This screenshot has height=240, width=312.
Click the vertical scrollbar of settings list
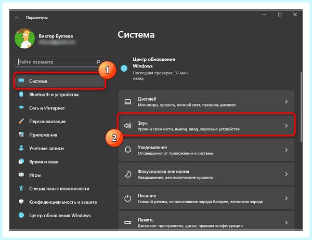(x=301, y=107)
